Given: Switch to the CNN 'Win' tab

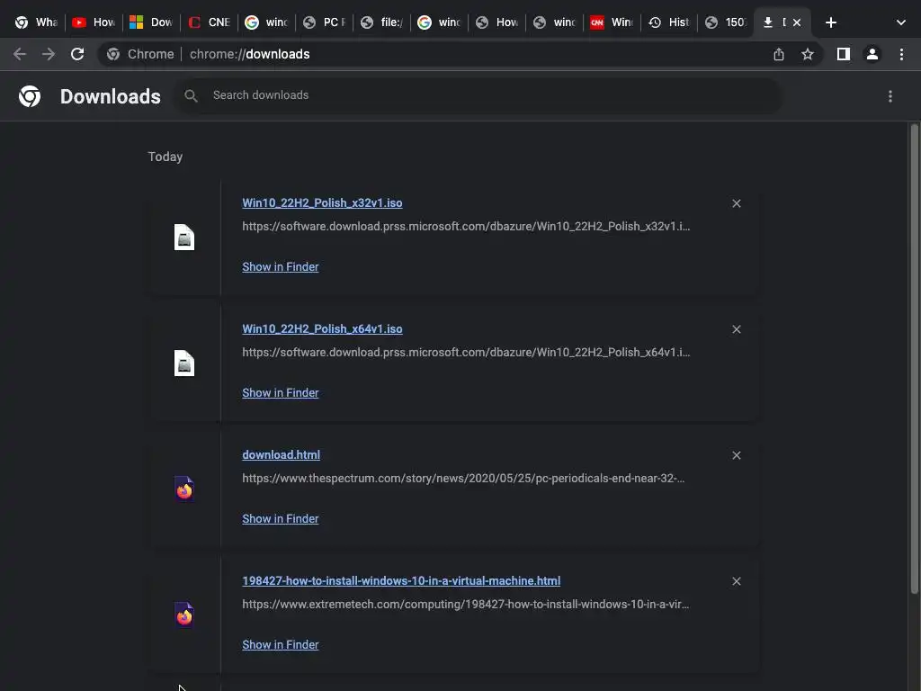Looking at the screenshot, I should click(612, 22).
